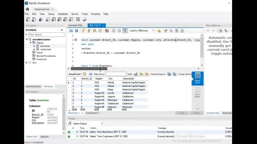Select Result Grid side button
Viewport: 257px width, 144px height.
pyautogui.click(x=198, y=78)
